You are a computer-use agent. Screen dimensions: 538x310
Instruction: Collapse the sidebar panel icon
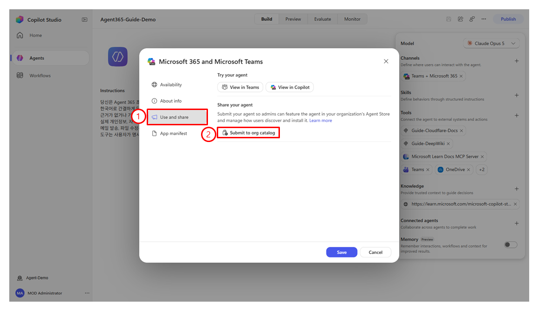click(x=84, y=19)
